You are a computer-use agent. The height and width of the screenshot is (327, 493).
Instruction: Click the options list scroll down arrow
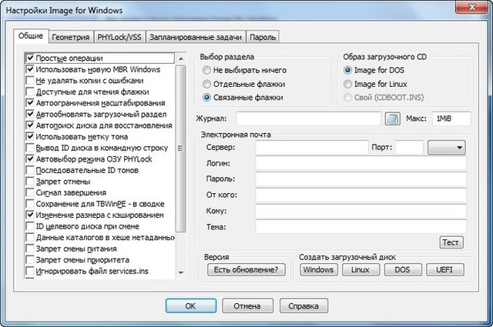point(181,272)
